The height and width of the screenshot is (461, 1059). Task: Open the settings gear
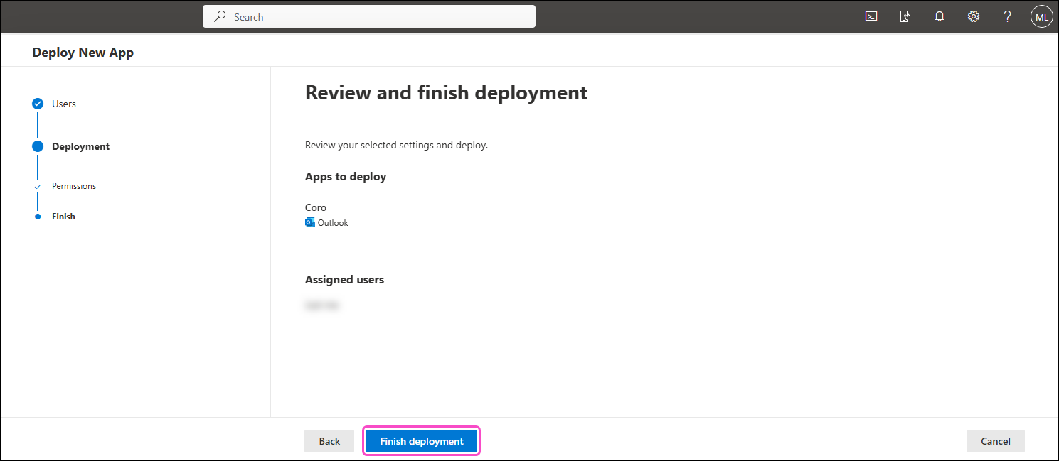(x=974, y=17)
